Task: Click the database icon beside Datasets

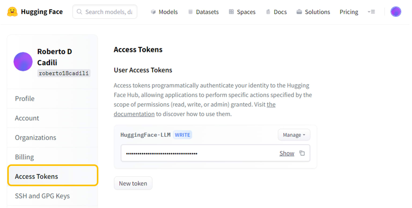Action: pos(190,12)
